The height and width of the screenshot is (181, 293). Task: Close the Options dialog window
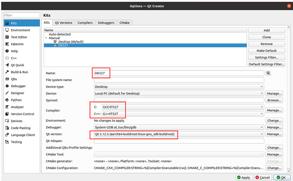point(289,6)
